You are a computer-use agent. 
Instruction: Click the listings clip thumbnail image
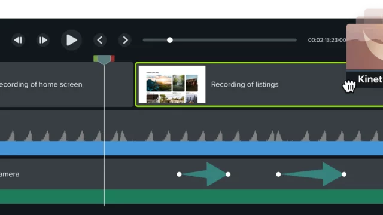click(172, 84)
